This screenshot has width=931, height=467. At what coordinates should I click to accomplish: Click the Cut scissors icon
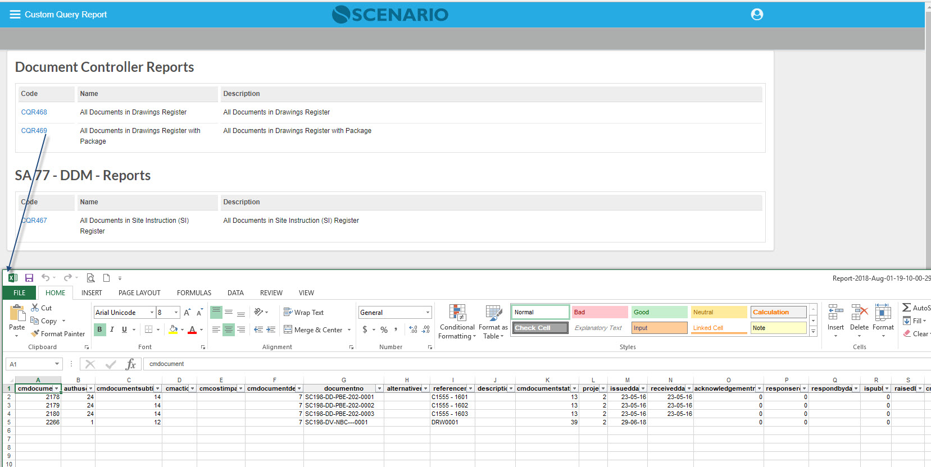[35, 308]
